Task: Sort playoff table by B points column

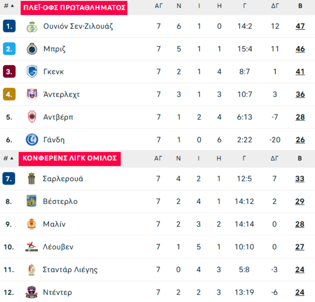Action: [x=300, y=6]
